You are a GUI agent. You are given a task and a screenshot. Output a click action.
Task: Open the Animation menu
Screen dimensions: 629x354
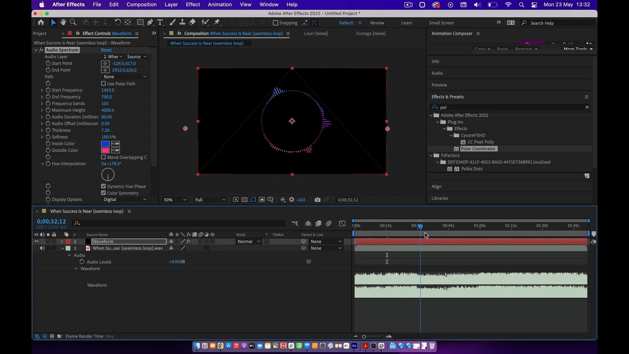point(219,5)
